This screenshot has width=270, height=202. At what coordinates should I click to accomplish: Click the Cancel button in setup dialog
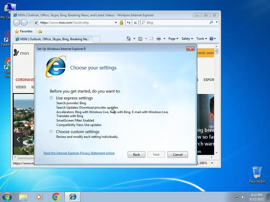[x=177, y=155]
